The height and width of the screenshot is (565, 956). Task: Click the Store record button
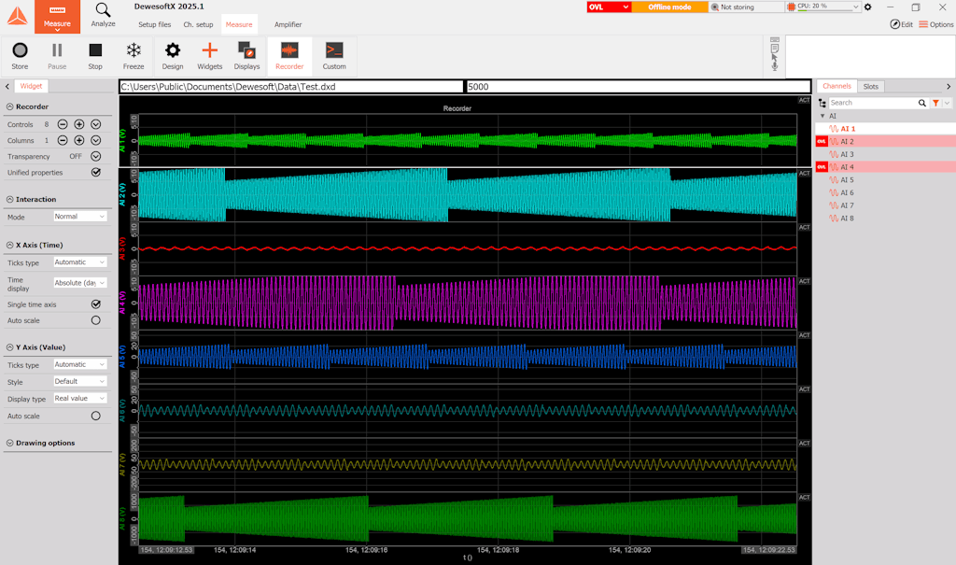point(20,56)
